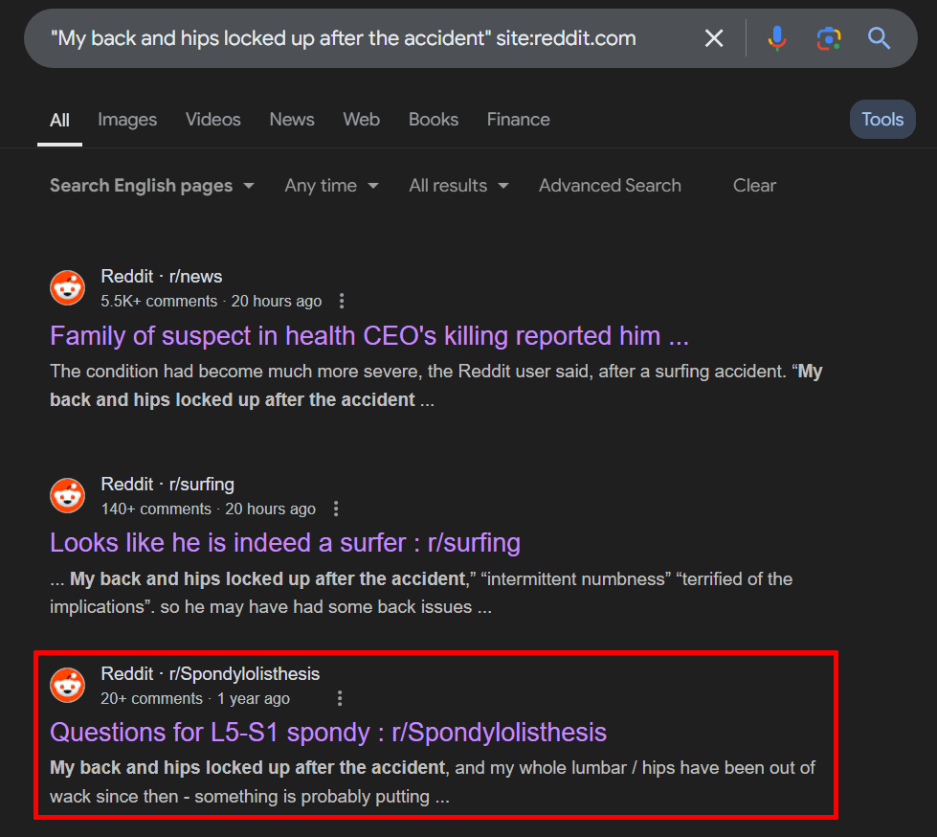The width and height of the screenshot is (937, 837).
Task: Open Advanced Search
Action: (x=610, y=185)
